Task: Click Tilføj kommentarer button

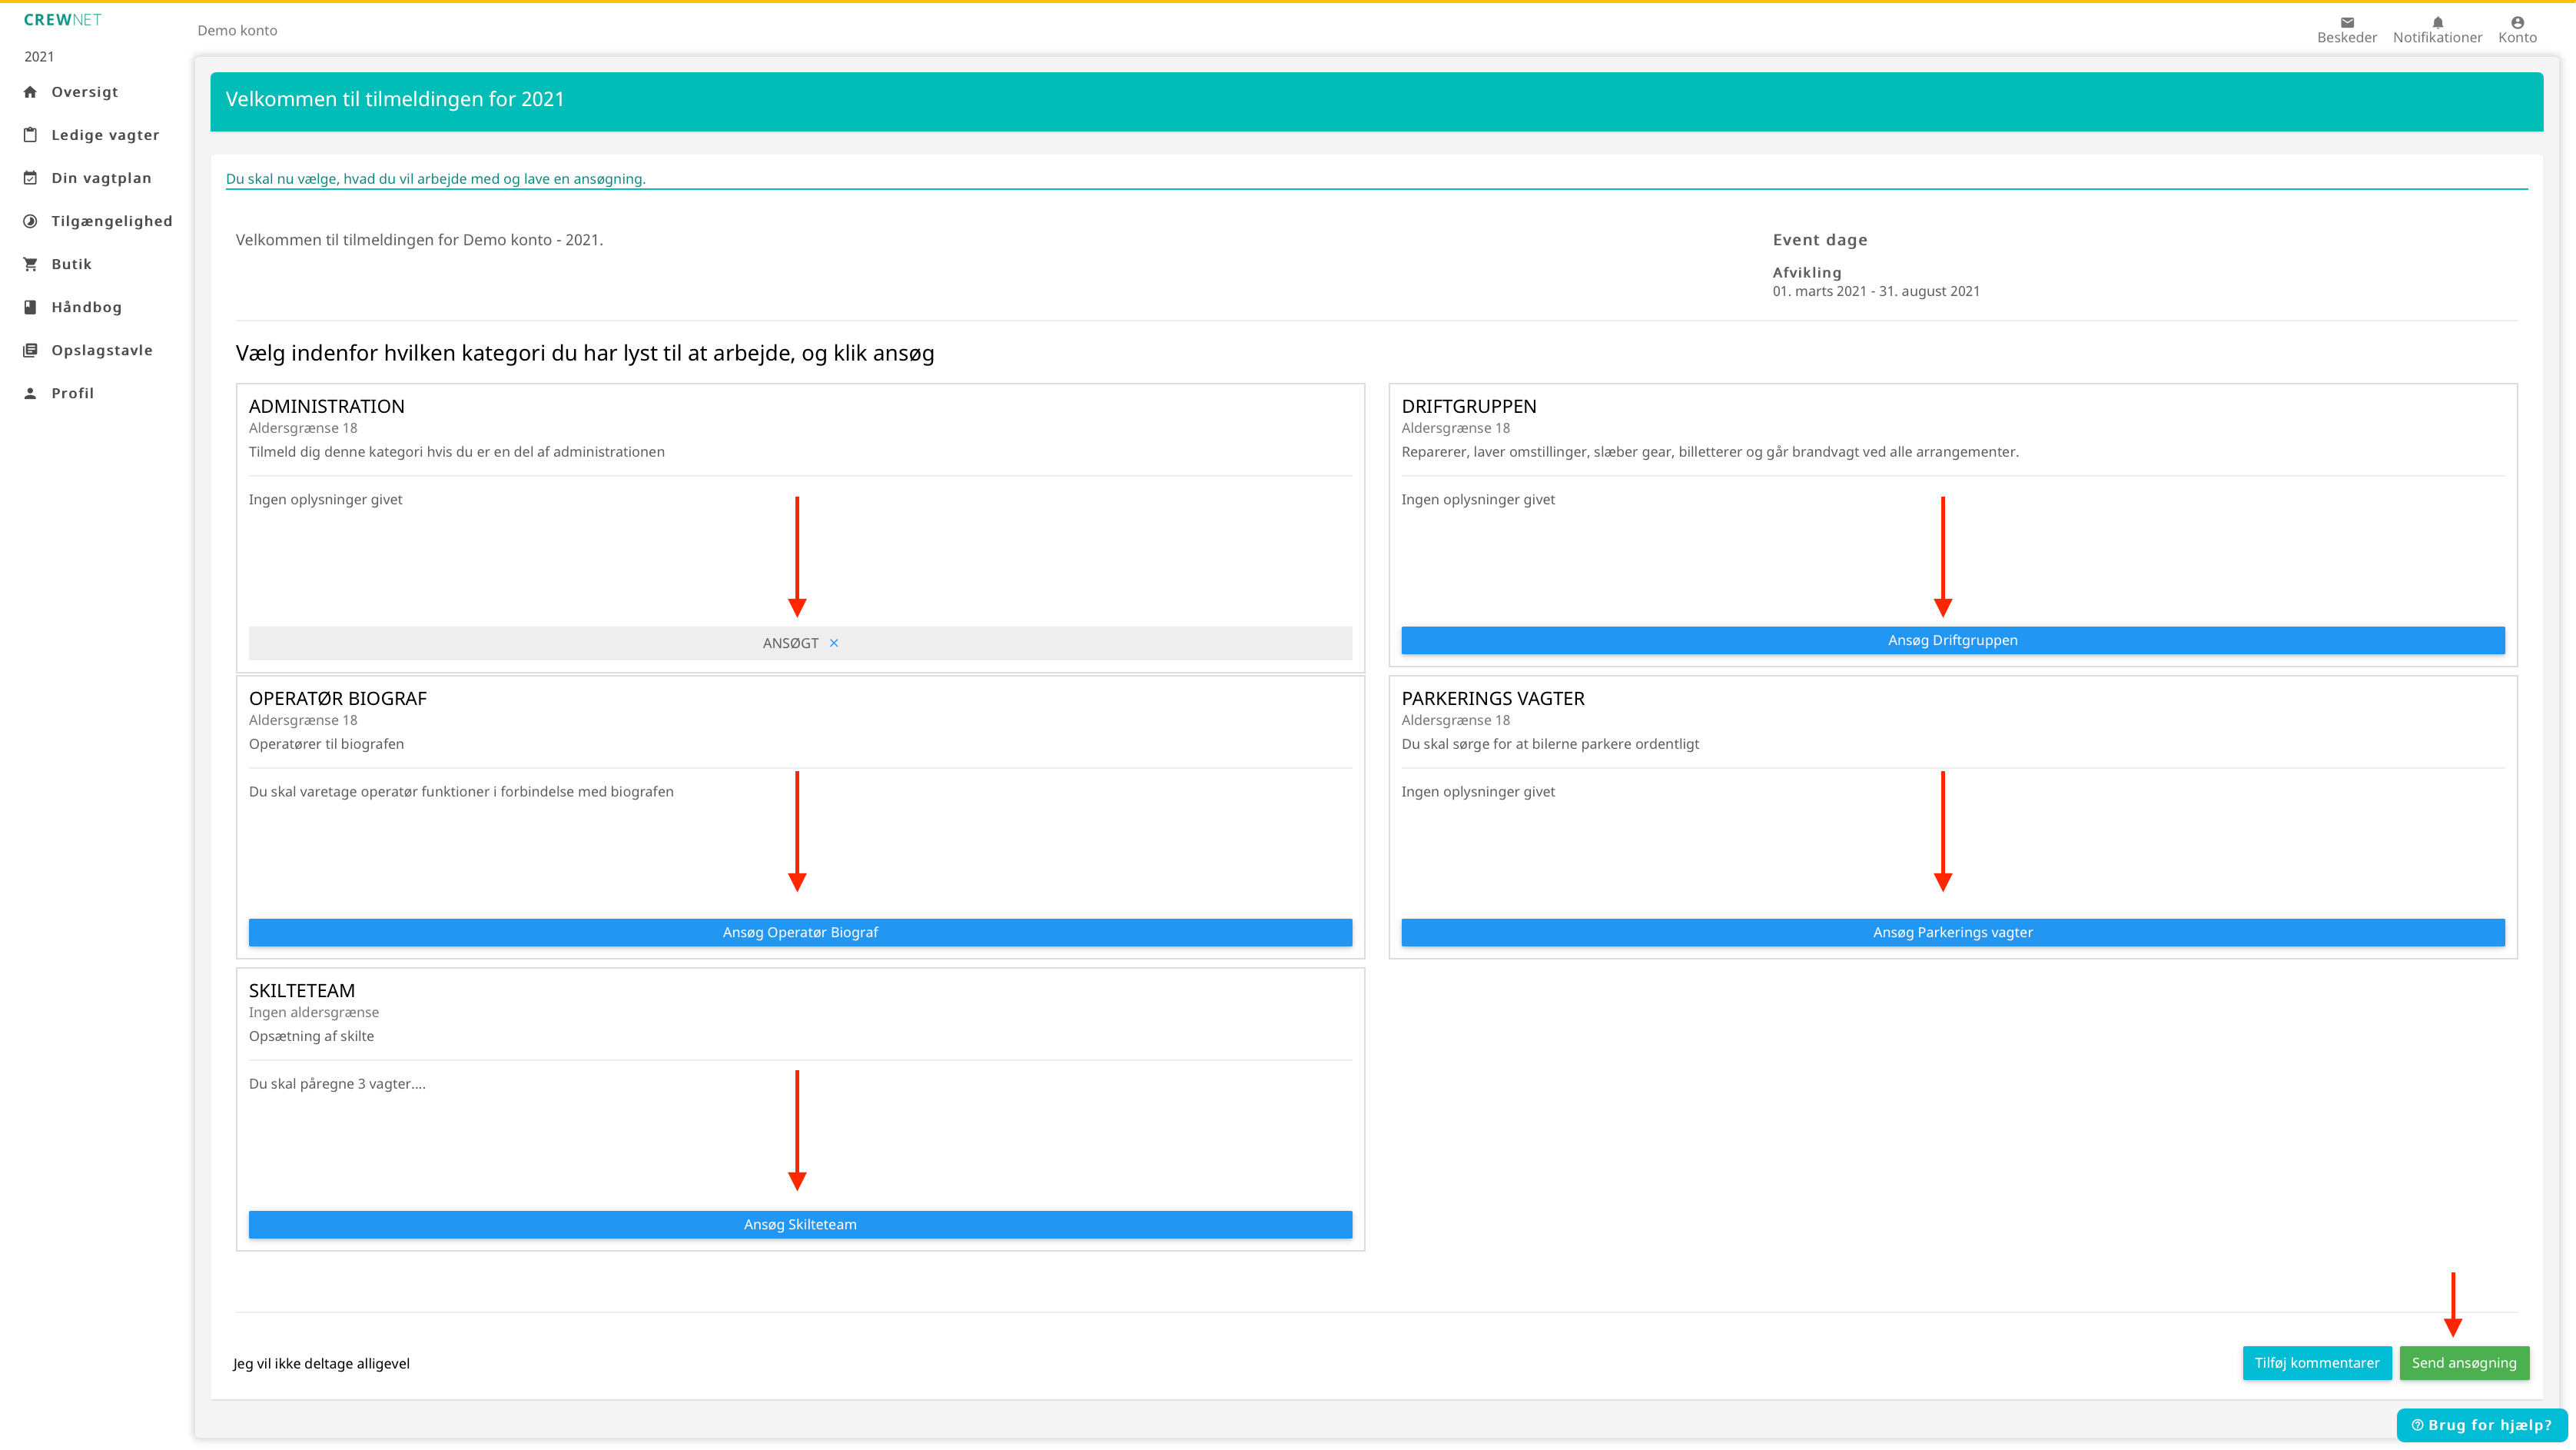Action: pos(2317,1363)
